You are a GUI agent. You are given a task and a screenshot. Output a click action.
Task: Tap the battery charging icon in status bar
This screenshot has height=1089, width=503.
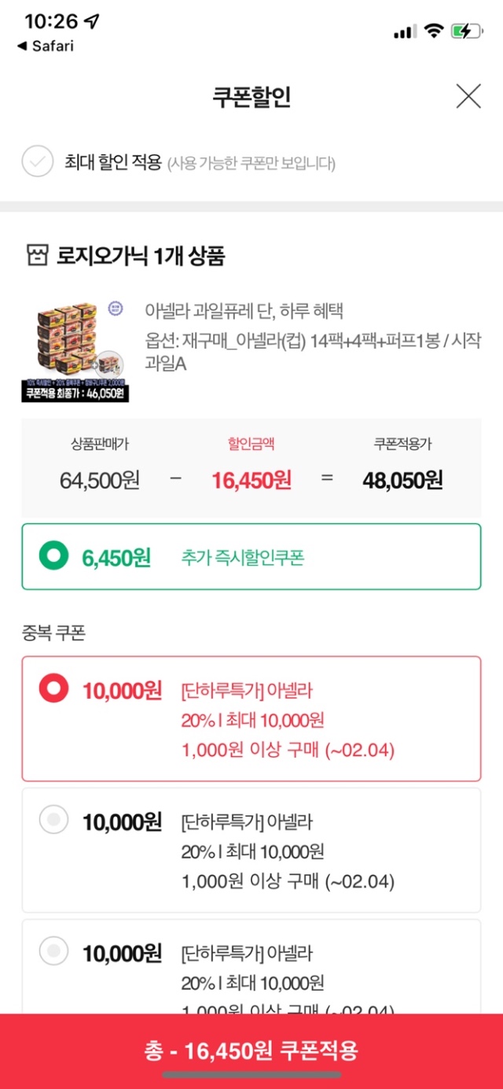[465, 31]
